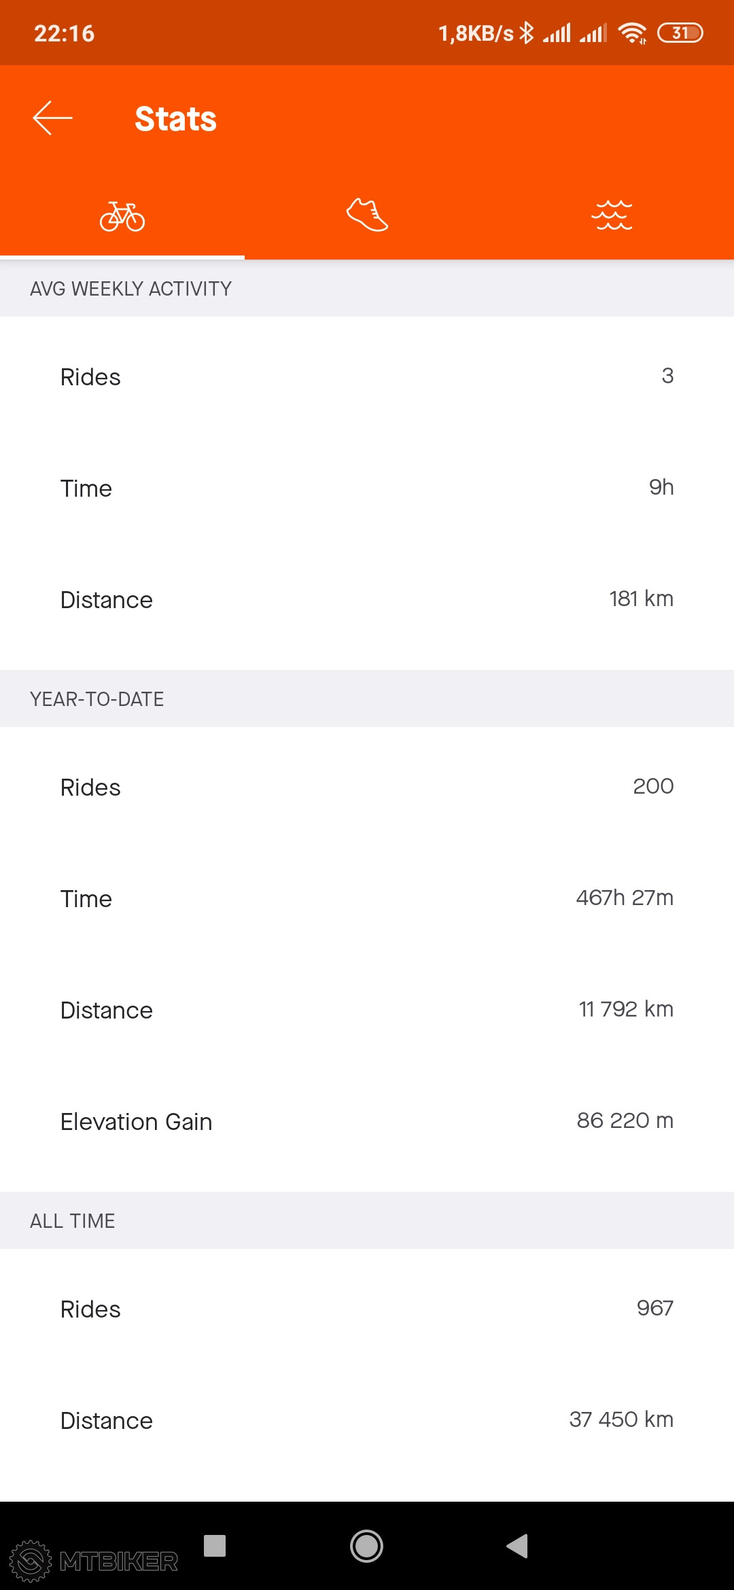Image resolution: width=734 pixels, height=1590 pixels.
Task: Tap all-time Rides 967 row
Action: (367, 1309)
